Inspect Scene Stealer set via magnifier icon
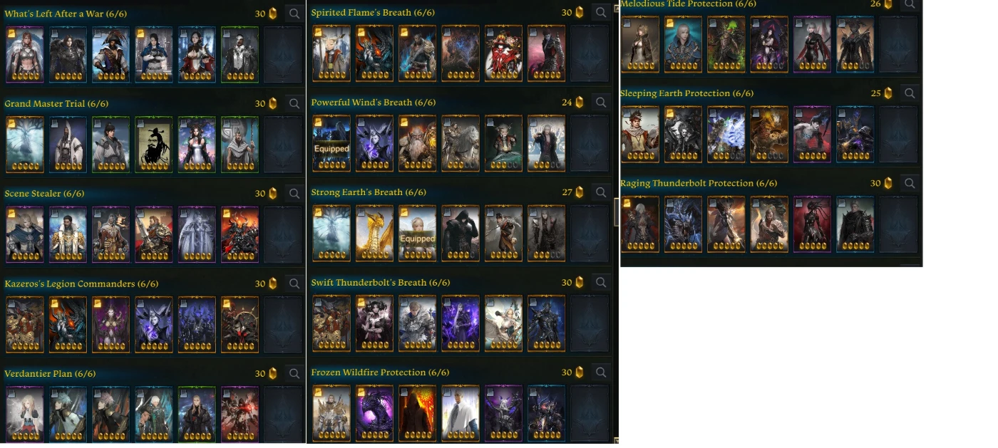The width and height of the screenshot is (998, 448). [x=294, y=193]
